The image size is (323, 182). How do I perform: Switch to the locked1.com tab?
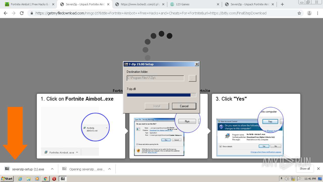[x=140, y=4]
